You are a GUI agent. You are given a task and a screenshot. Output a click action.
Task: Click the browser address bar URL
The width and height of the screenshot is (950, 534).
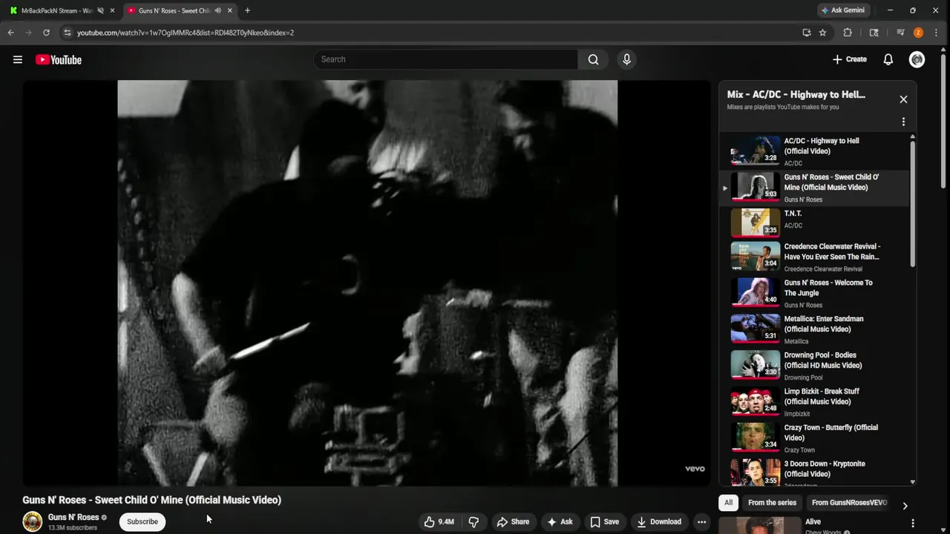186,33
